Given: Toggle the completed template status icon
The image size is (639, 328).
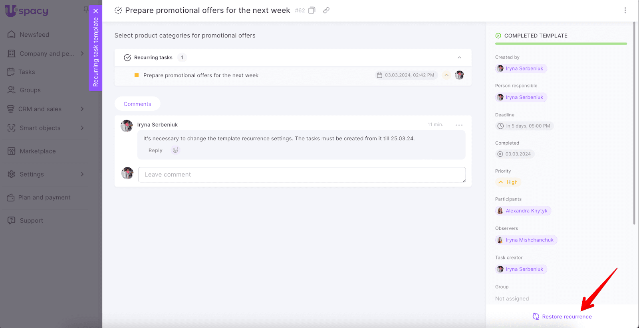Looking at the screenshot, I should tap(498, 36).
